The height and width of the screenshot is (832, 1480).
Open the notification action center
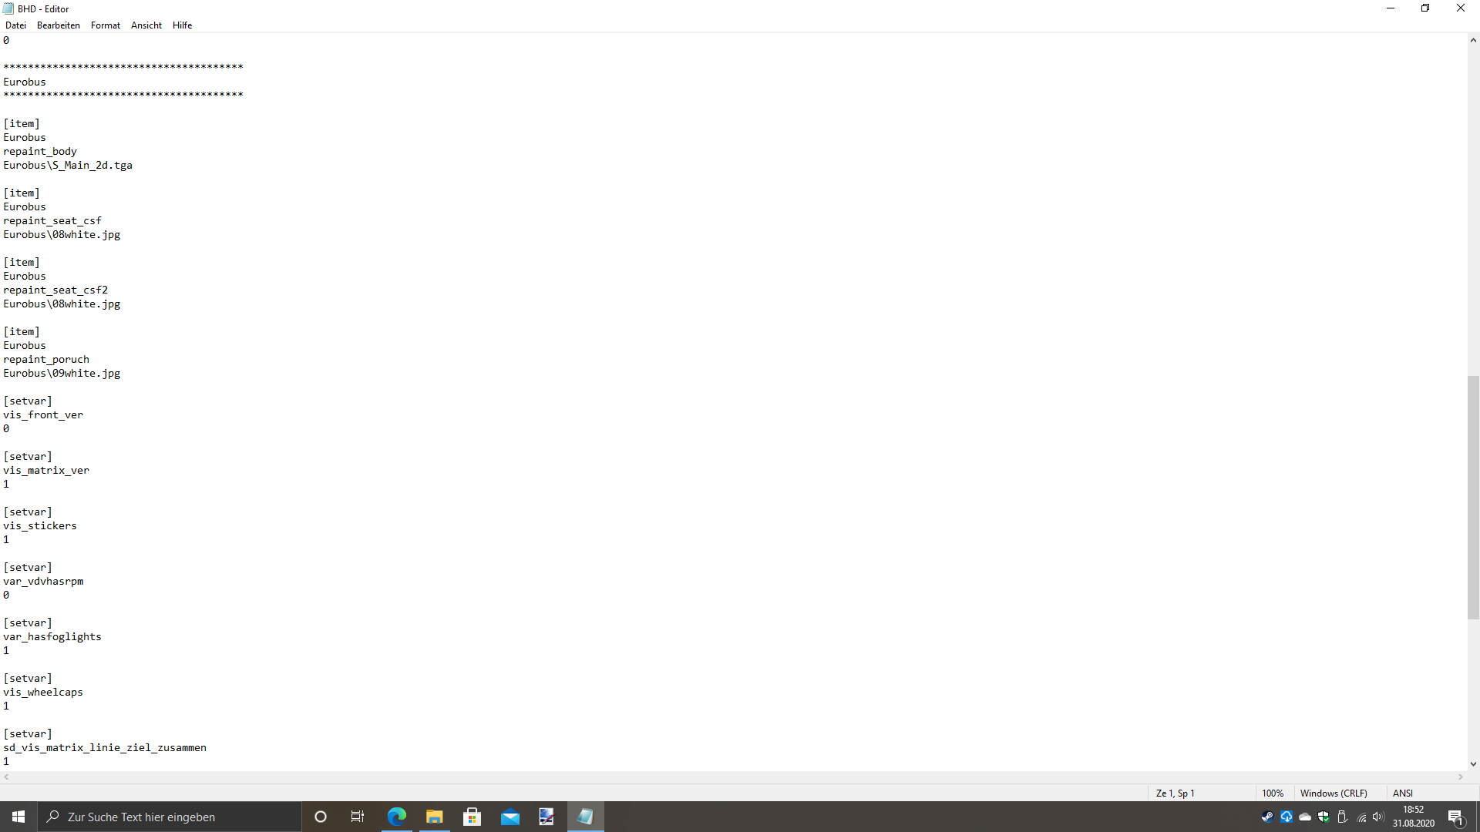click(x=1455, y=817)
